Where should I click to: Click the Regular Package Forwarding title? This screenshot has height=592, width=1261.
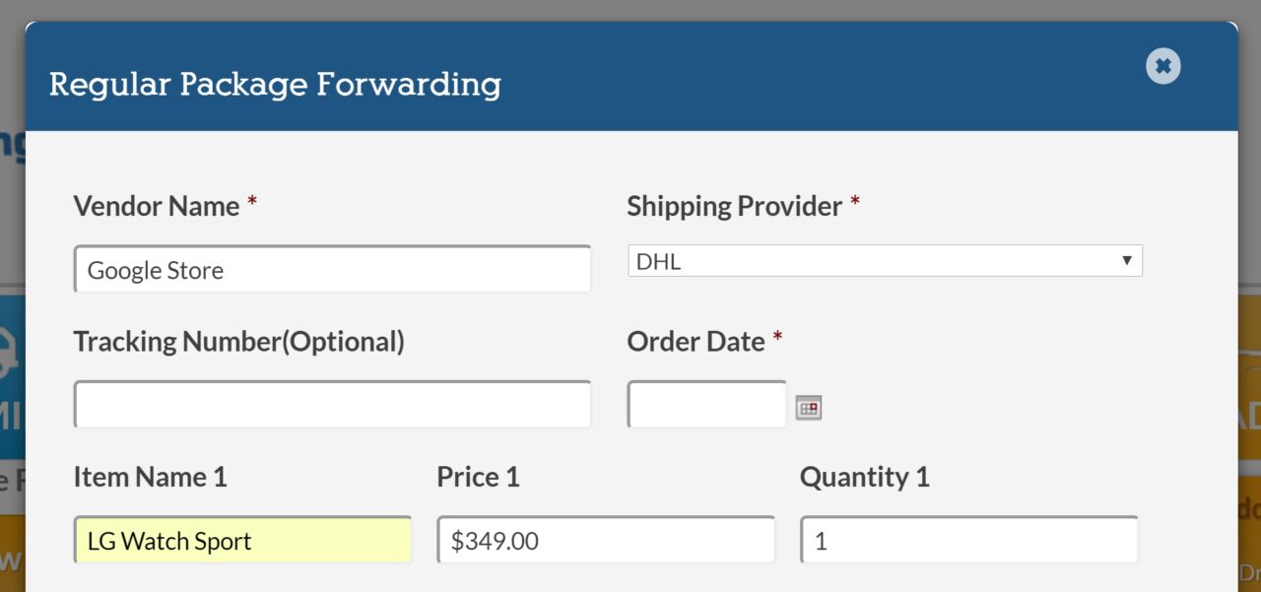tap(275, 84)
